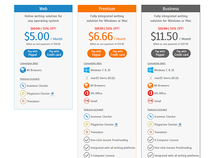The image size is (215, 158).
Task: Click the Gmail icon in Business plan
Action: 150,101
